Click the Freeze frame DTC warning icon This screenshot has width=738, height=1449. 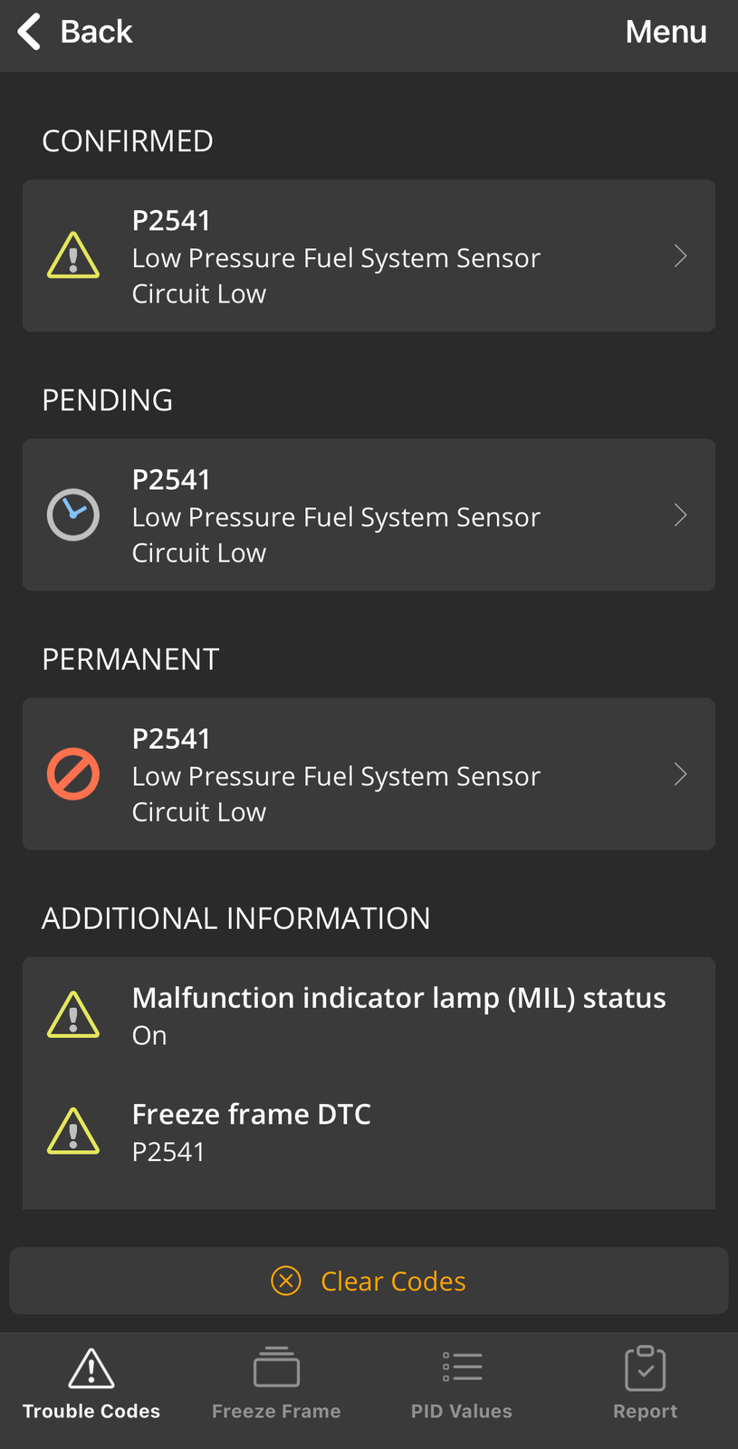[73, 1131]
